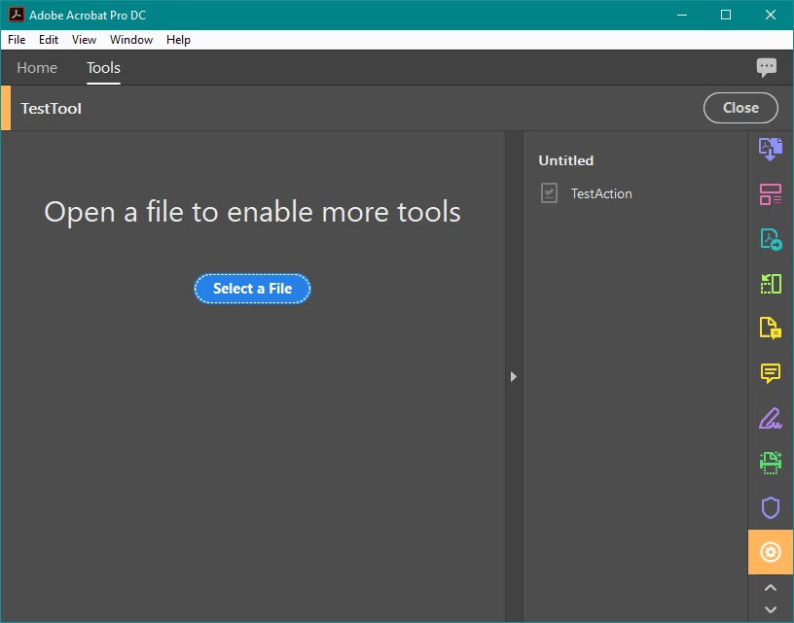Click the Acrobat logo in title bar
The image size is (794, 623).
(x=16, y=15)
